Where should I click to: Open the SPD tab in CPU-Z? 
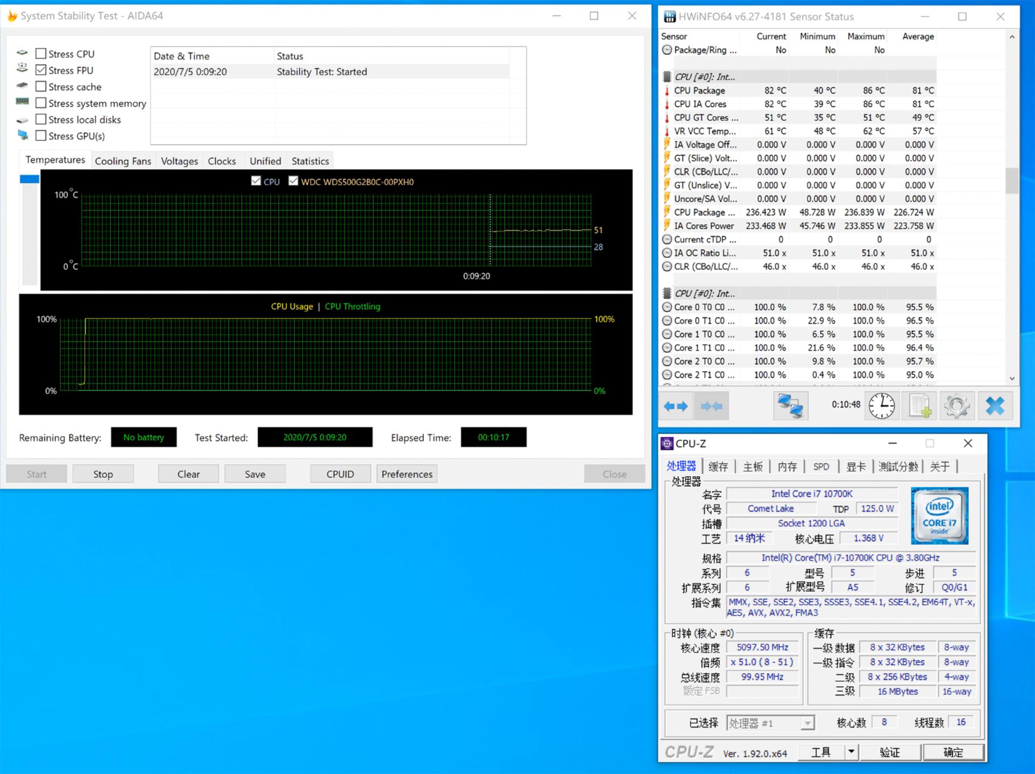click(821, 466)
